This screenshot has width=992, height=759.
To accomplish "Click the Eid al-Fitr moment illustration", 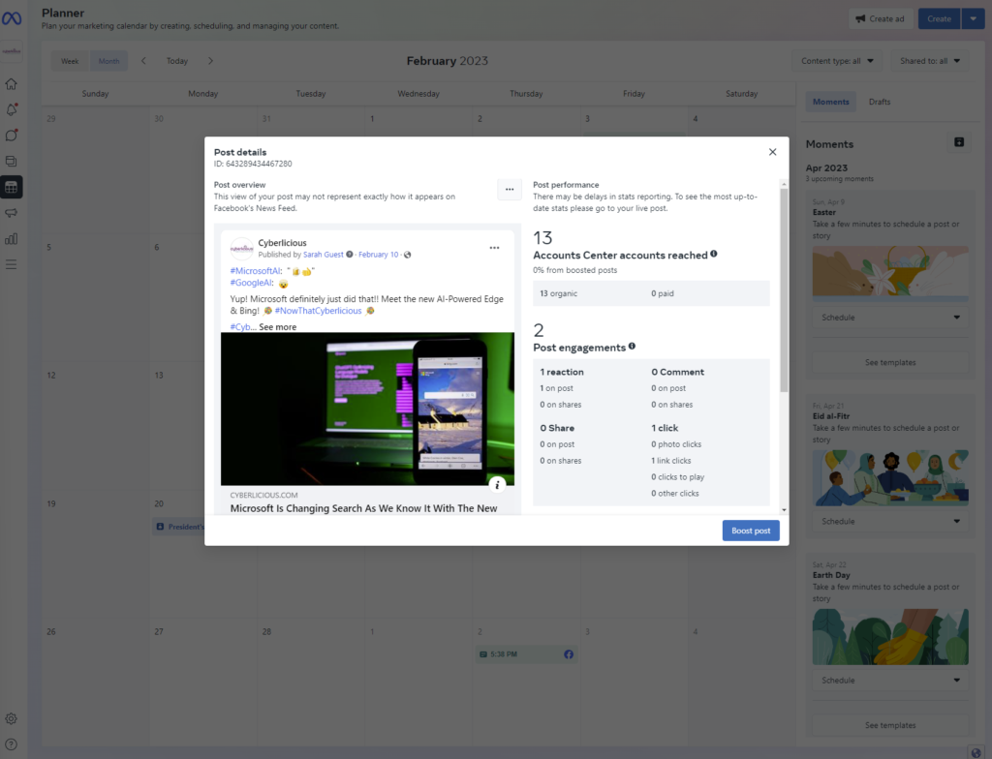I will click(890, 477).
